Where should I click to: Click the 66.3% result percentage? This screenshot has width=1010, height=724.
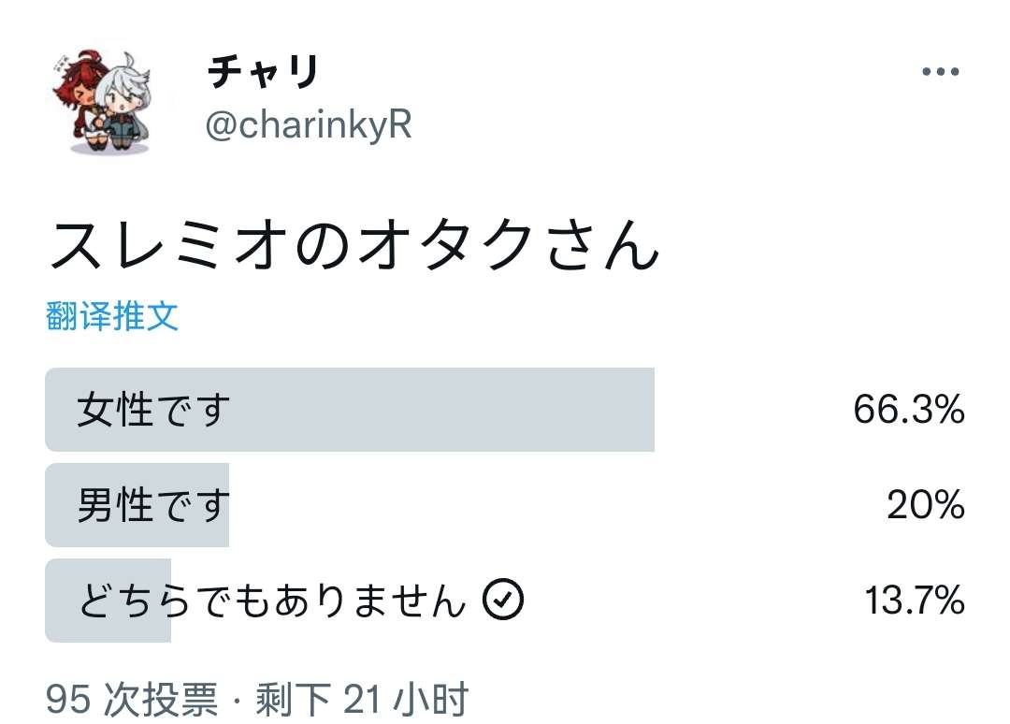[x=909, y=410]
